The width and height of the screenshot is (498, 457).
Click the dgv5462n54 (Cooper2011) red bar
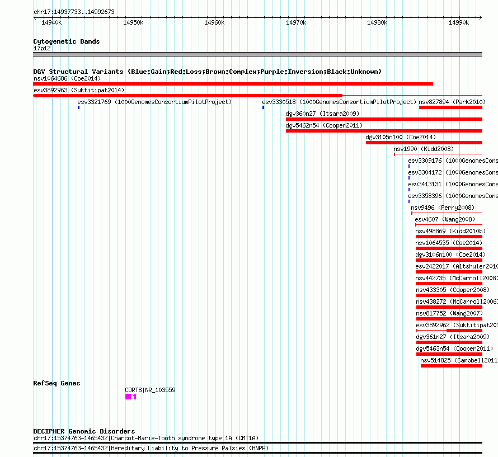coord(384,131)
